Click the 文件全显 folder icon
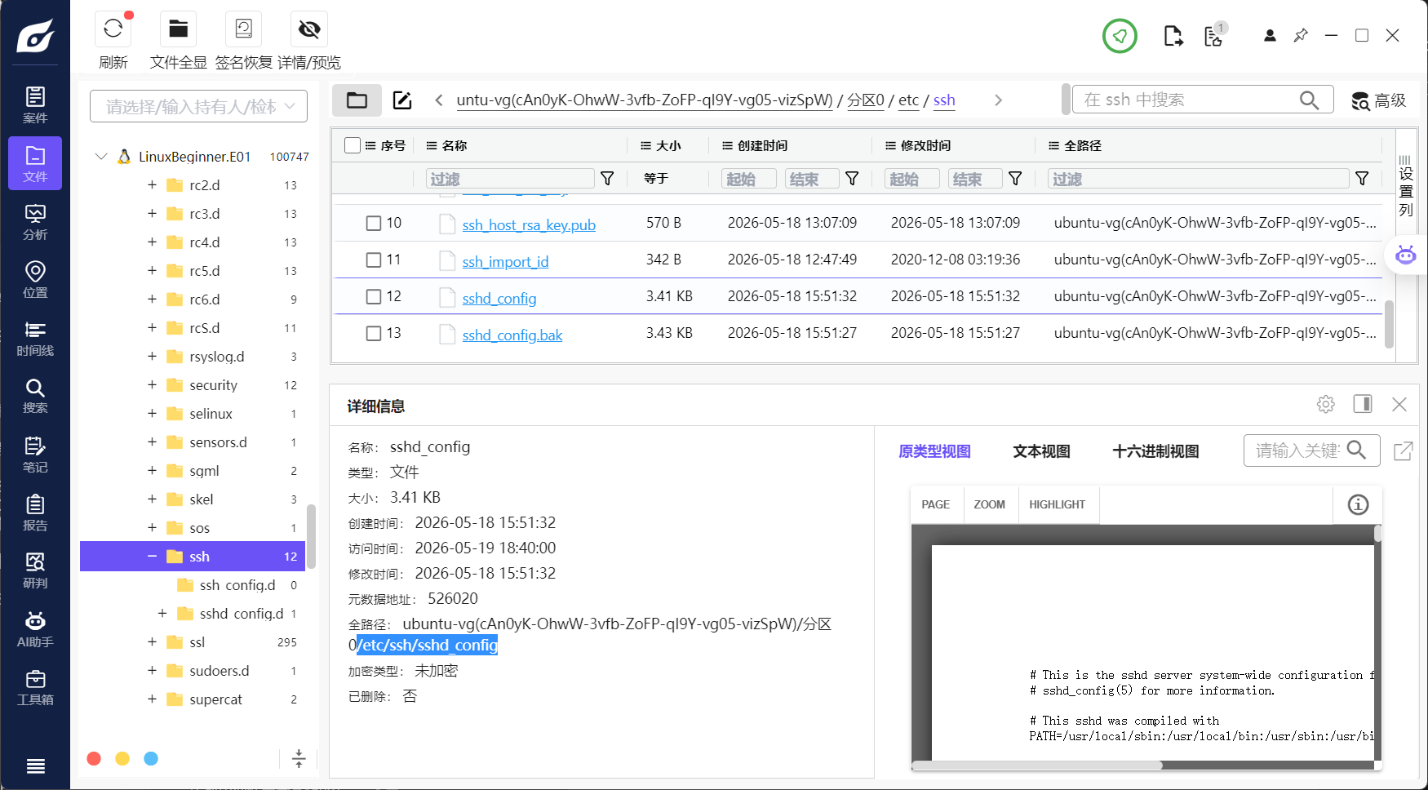Screen dimensions: 1428x790 (x=178, y=29)
